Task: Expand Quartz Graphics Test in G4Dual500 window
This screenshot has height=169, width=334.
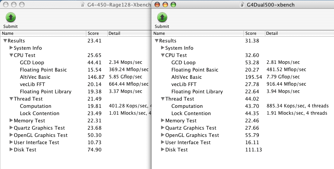Action: (163, 128)
